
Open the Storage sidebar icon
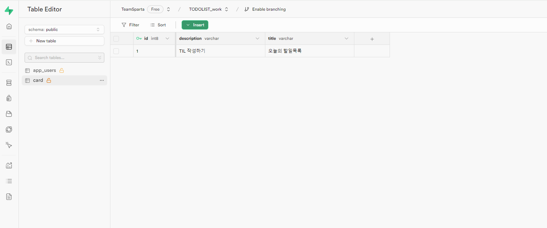[9, 114]
